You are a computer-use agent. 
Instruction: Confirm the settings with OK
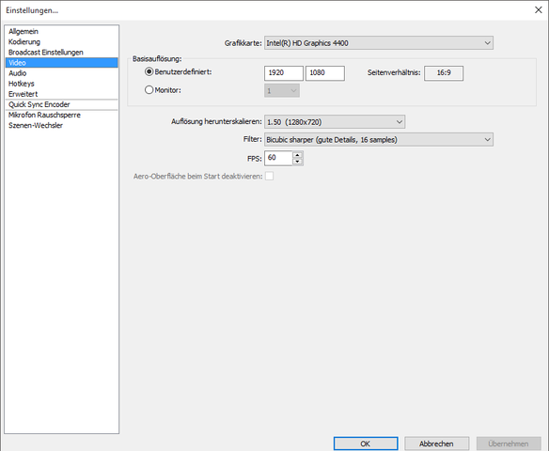[366, 443]
